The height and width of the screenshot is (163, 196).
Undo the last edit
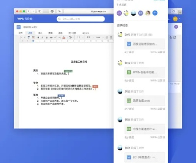(x=21, y=37)
